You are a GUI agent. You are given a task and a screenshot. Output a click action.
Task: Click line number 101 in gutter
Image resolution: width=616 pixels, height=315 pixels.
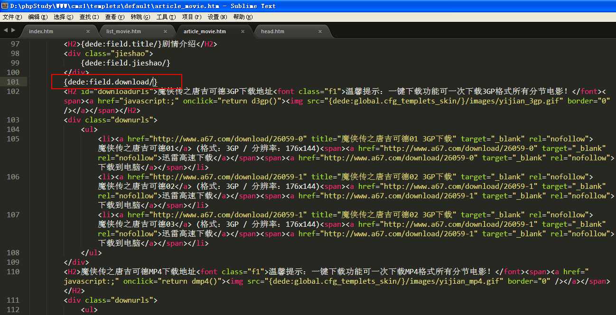pos(13,82)
